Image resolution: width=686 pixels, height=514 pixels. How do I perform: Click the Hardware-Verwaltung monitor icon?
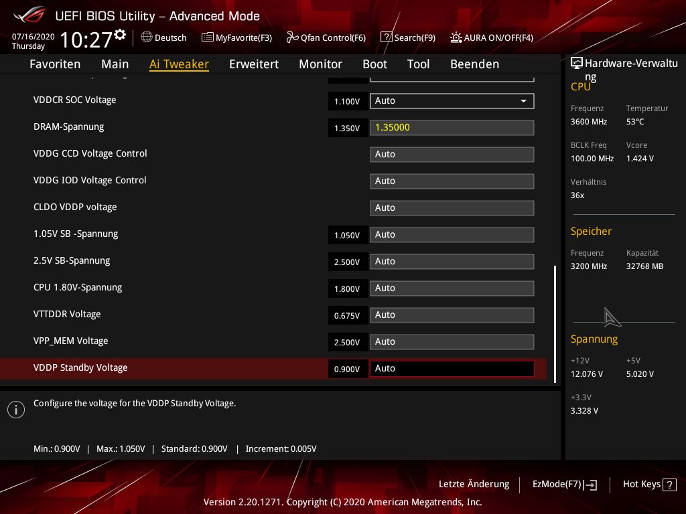click(577, 63)
